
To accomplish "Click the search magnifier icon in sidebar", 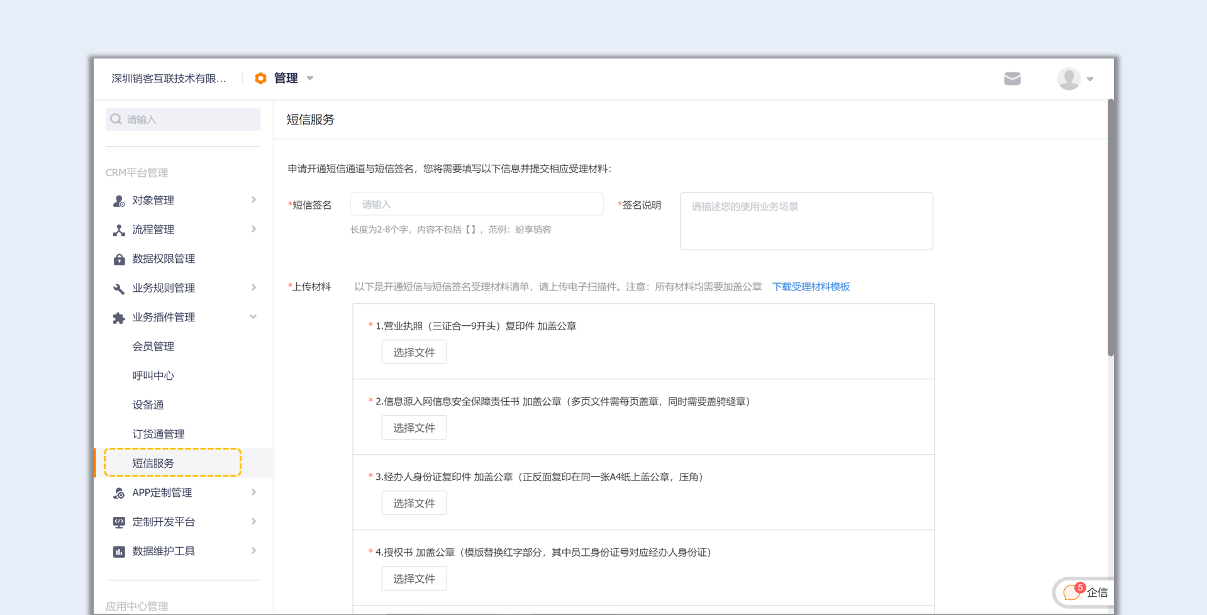I will click(116, 119).
